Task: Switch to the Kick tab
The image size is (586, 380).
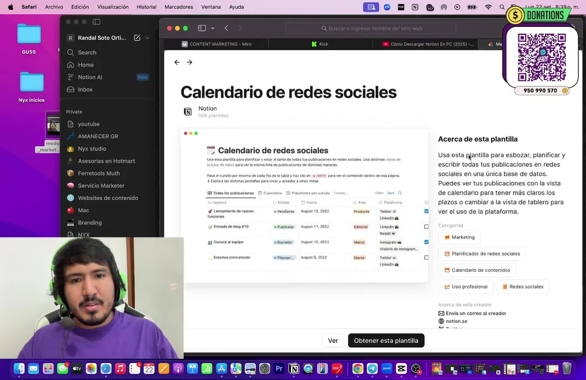Action: (320, 44)
